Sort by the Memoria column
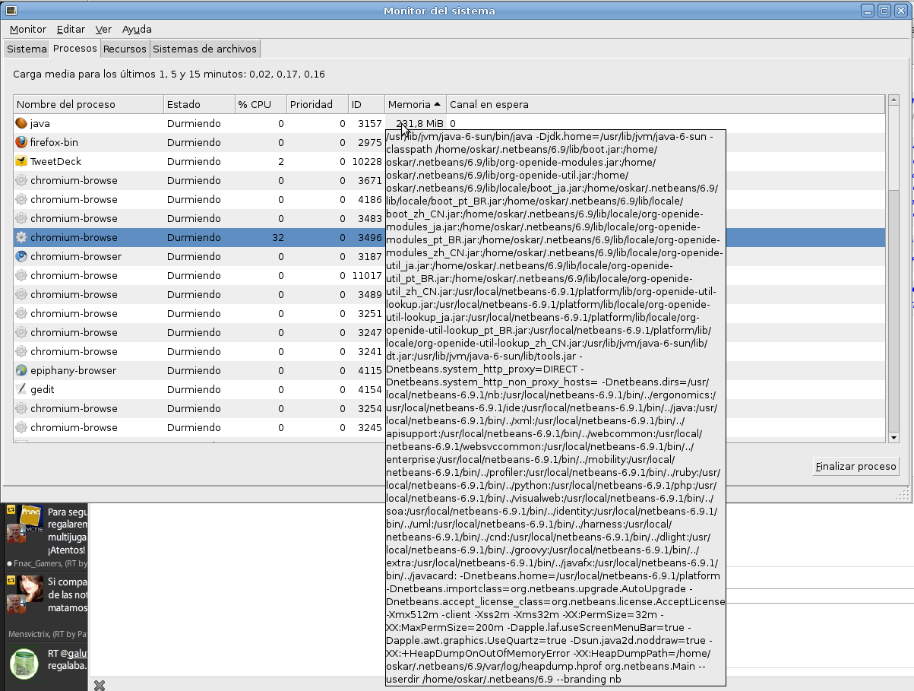Image resolution: width=914 pixels, height=691 pixels. (414, 104)
